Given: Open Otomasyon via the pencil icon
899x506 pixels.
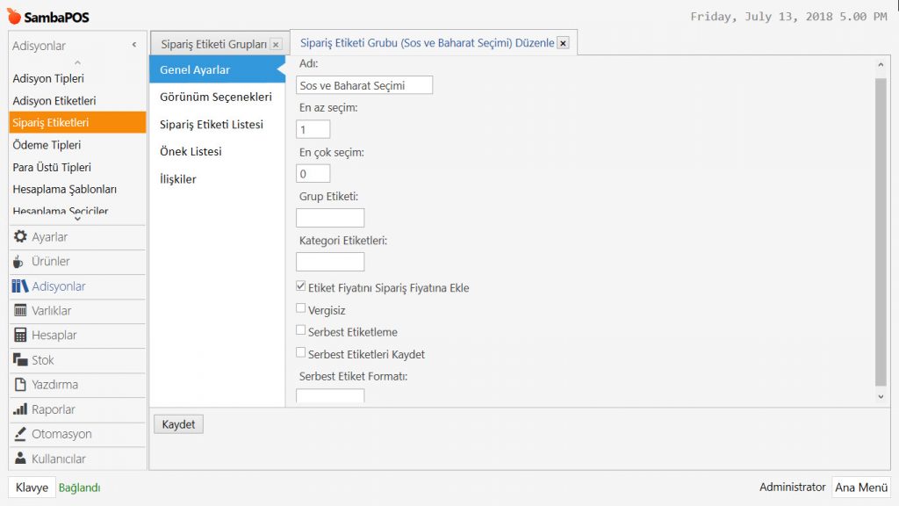Looking at the screenshot, I should point(20,434).
